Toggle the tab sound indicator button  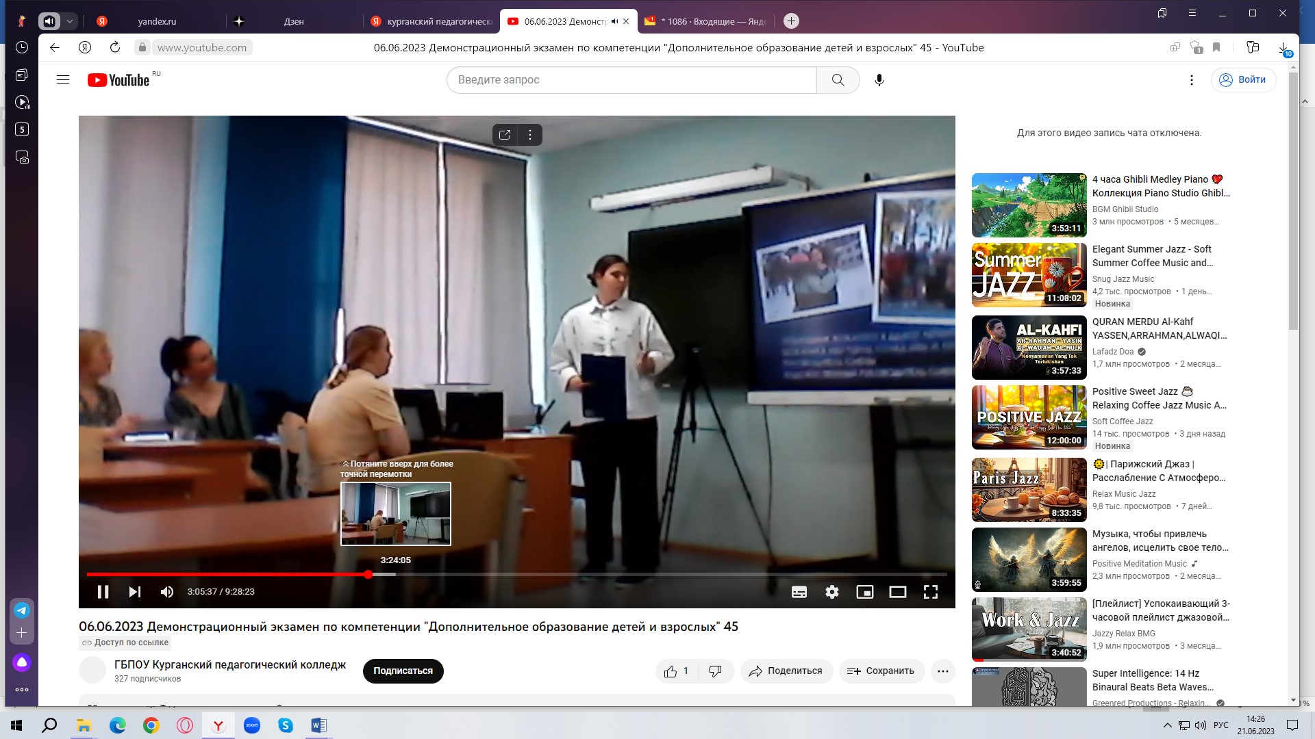(49, 21)
